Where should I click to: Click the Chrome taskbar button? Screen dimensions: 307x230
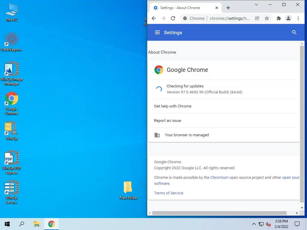(52, 224)
